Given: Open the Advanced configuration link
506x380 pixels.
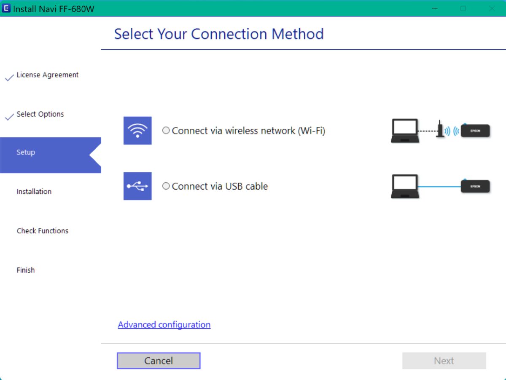Looking at the screenshot, I should [x=164, y=325].
